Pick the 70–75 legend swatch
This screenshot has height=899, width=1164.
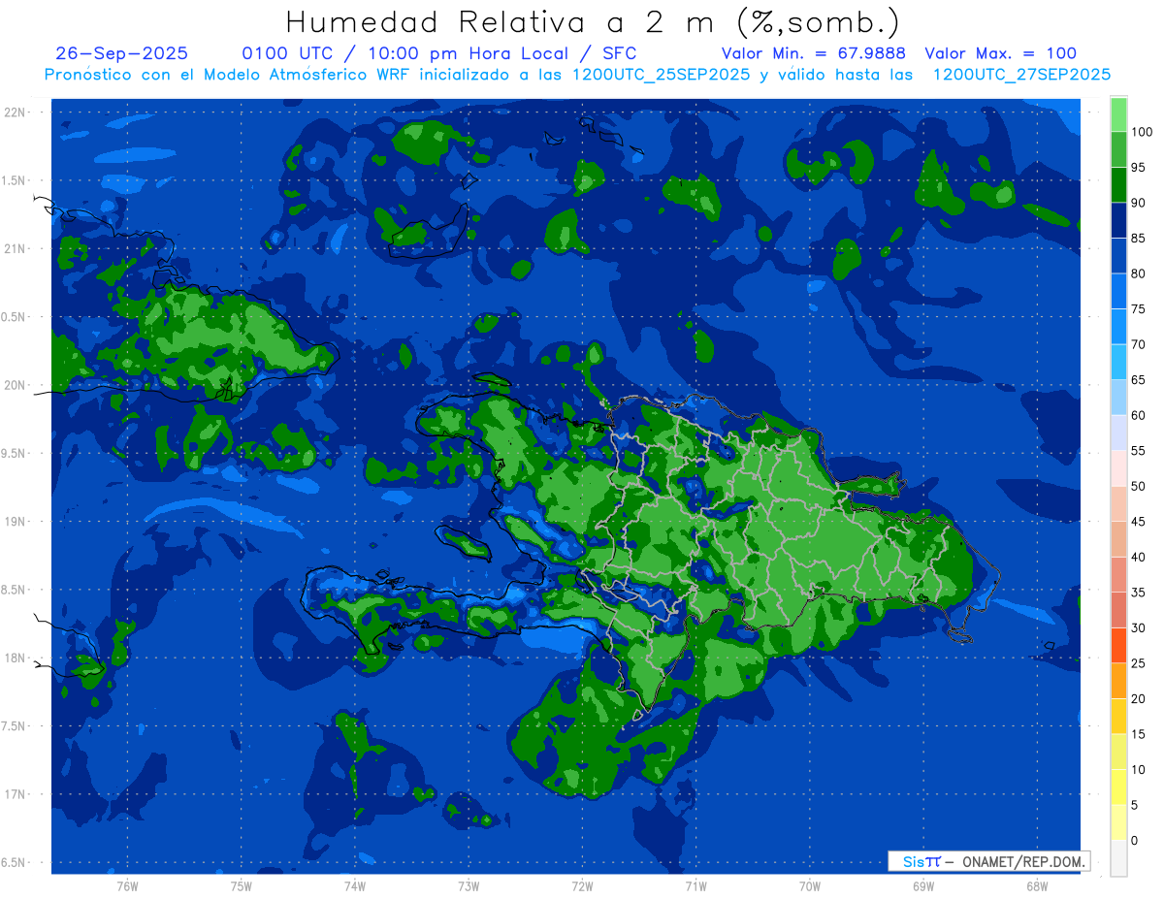pyautogui.click(x=1118, y=327)
